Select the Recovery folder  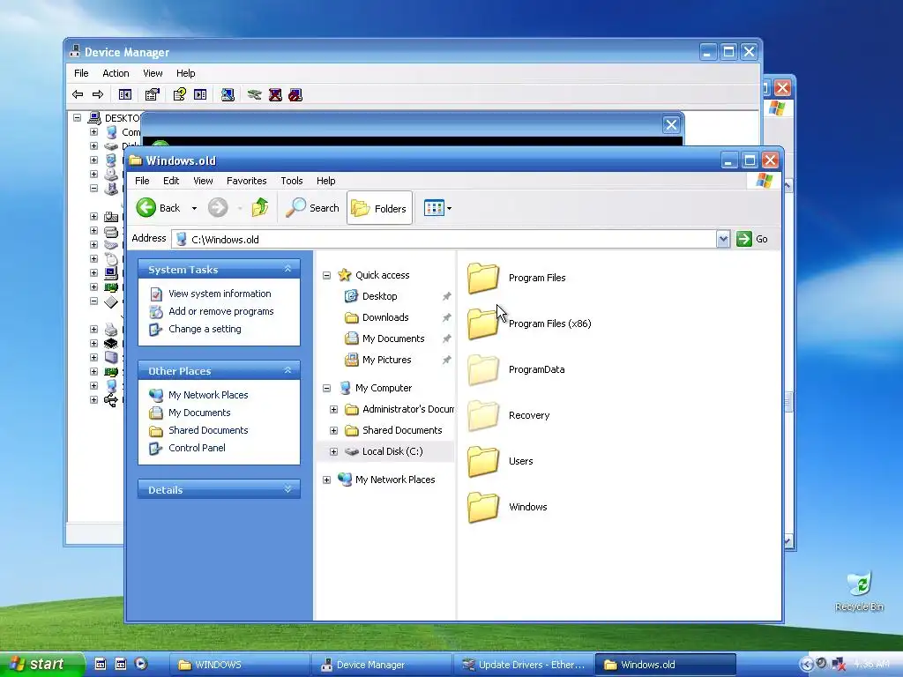(483, 416)
